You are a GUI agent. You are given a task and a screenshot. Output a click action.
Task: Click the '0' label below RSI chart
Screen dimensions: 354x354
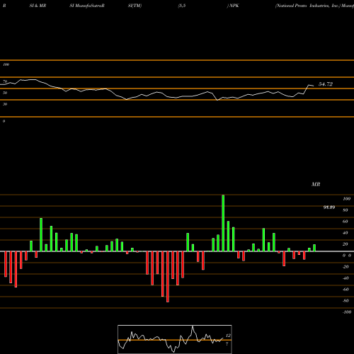tap(4, 121)
